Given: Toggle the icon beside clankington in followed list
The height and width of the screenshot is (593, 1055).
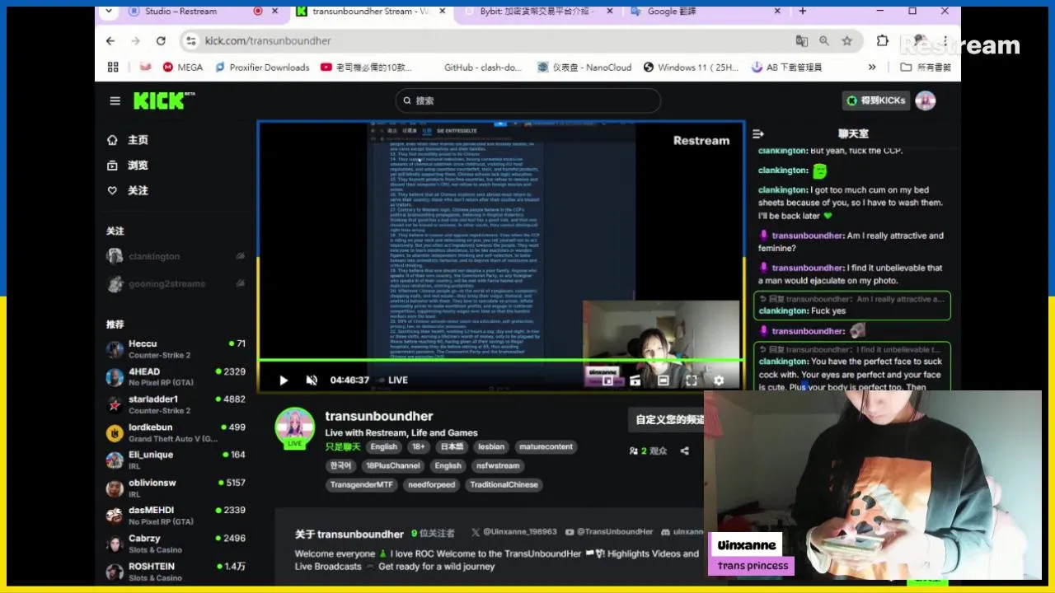Looking at the screenshot, I should (240, 256).
